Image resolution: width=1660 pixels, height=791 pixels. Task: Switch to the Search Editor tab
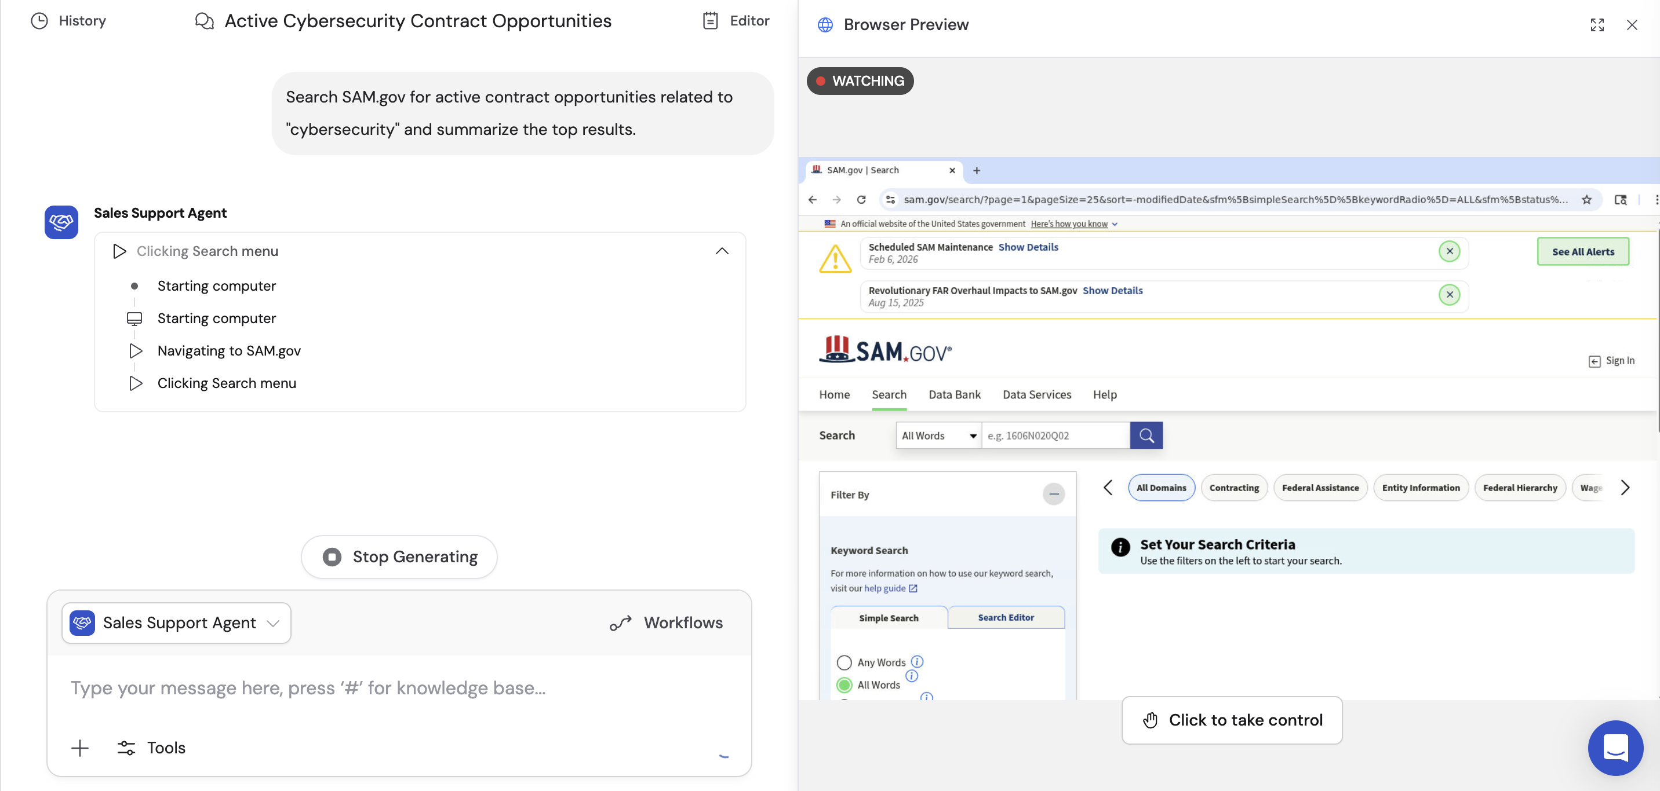coord(1005,617)
